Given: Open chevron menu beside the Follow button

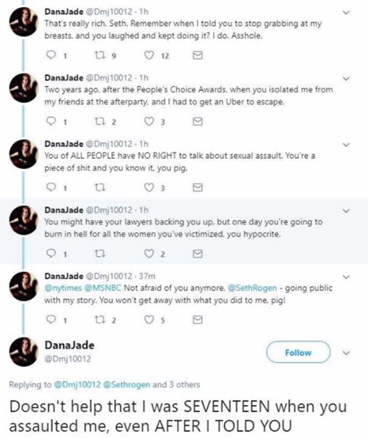Looking at the screenshot, I should tap(346, 353).
